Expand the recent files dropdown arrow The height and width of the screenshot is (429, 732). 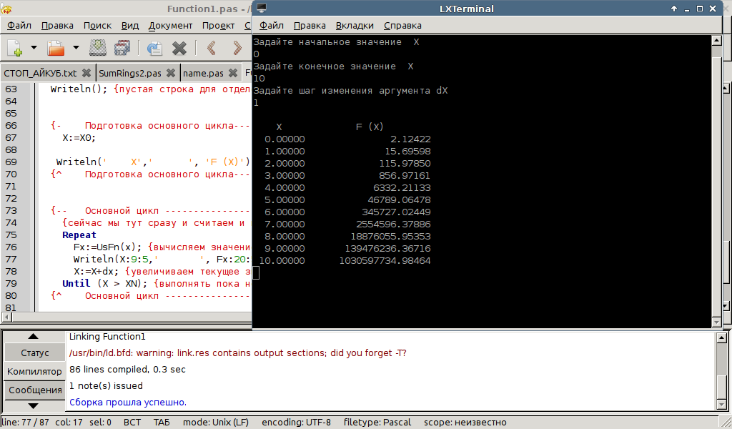76,48
